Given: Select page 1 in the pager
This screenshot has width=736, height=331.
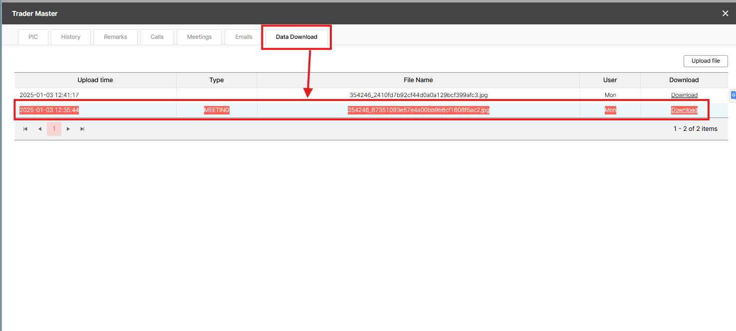Looking at the screenshot, I should (54, 129).
